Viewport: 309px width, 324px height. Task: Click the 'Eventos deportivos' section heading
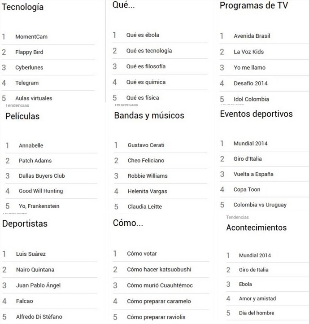[256, 114]
